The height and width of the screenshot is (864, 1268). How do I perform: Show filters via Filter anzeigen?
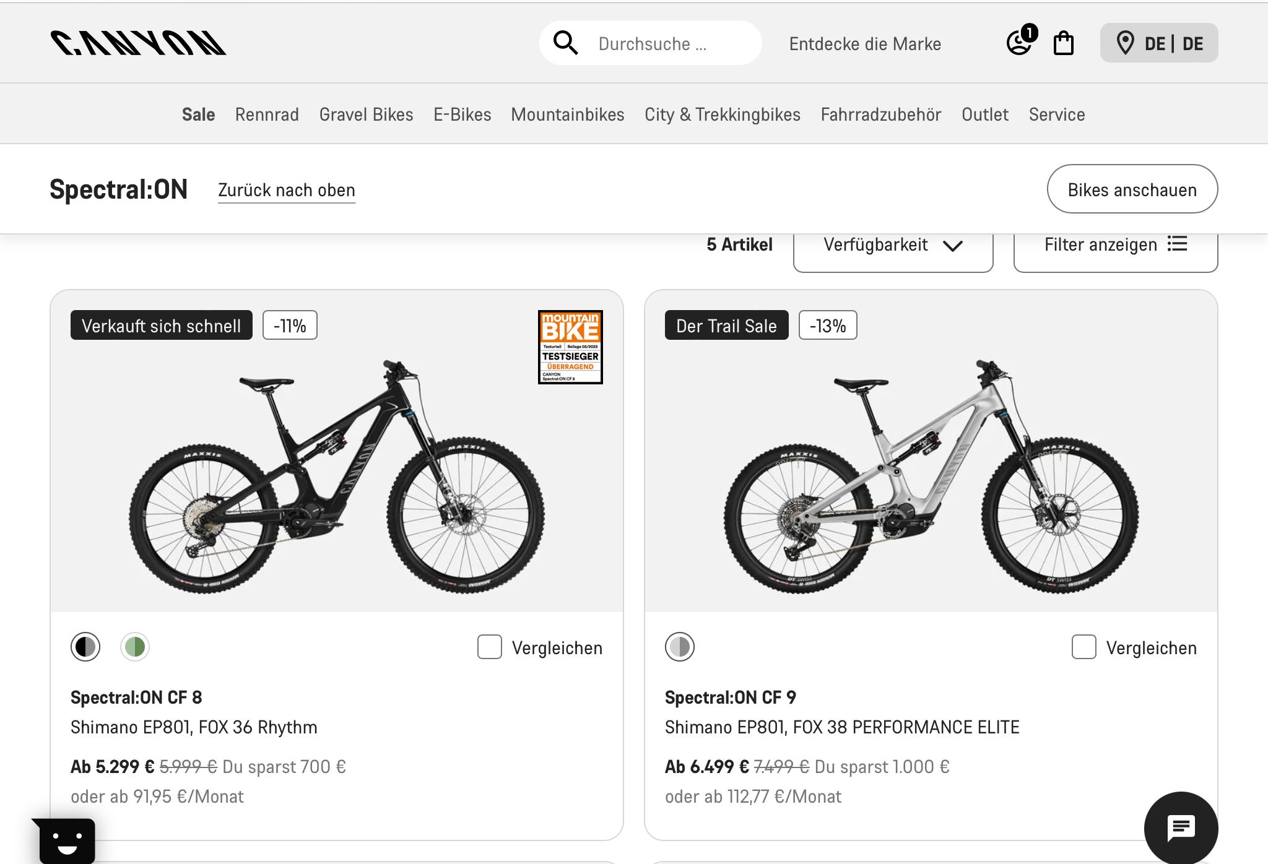click(1115, 245)
